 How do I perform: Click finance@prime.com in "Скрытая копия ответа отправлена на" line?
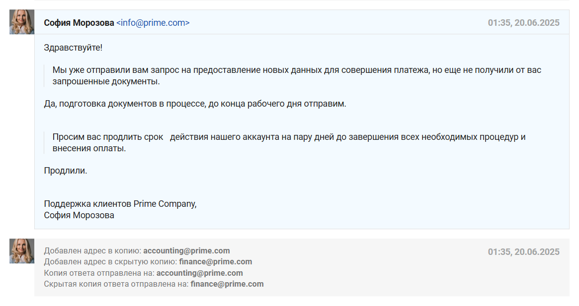coord(227,284)
